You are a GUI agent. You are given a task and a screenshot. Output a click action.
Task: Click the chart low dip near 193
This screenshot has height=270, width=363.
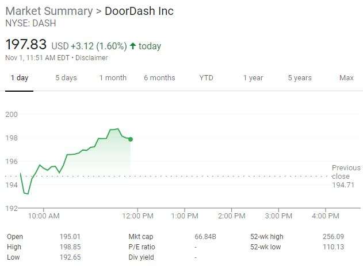click(x=28, y=193)
